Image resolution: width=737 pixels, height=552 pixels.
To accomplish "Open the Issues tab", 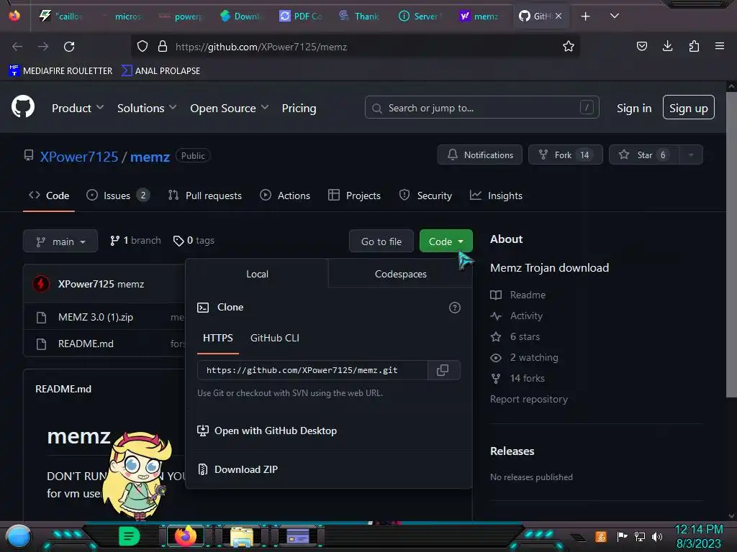I will (x=118, y=195).
